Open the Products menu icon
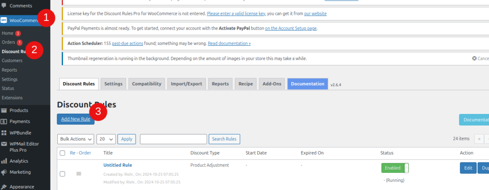This screenshot has width=489, height=190. 4,110
